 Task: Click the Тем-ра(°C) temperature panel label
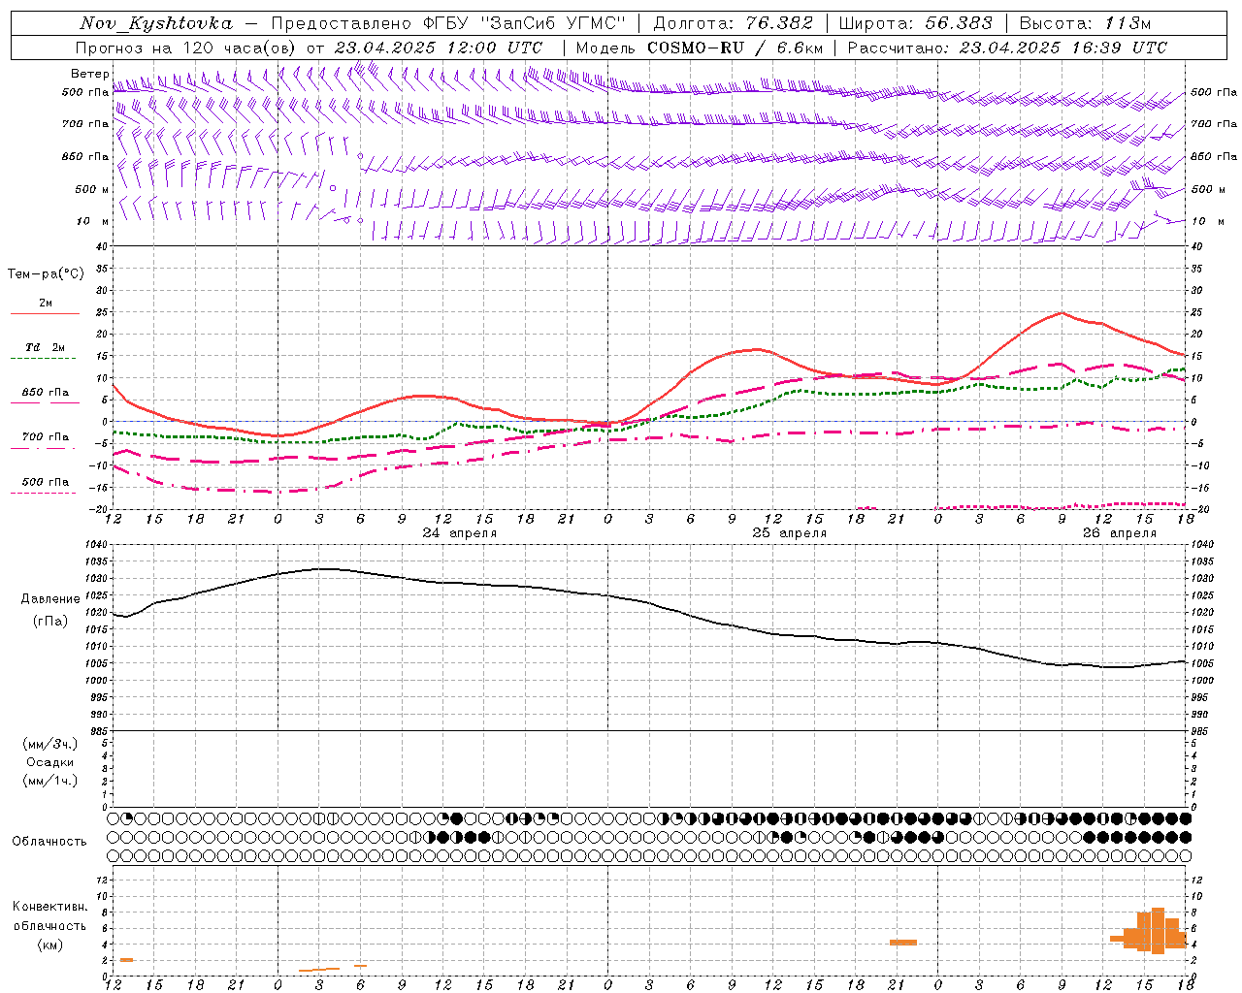pyautogui.click(x=46, y=274)
